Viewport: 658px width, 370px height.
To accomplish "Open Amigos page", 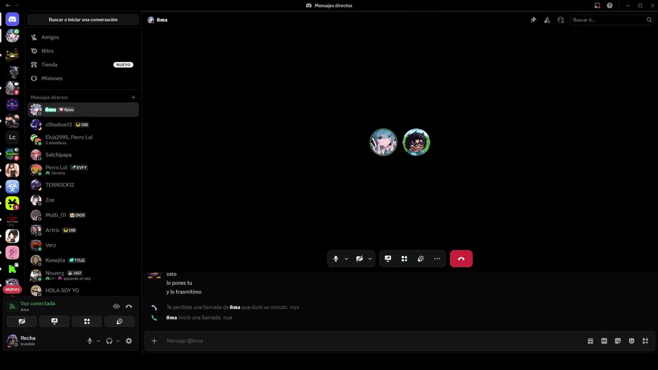I will tap(83, 37).
